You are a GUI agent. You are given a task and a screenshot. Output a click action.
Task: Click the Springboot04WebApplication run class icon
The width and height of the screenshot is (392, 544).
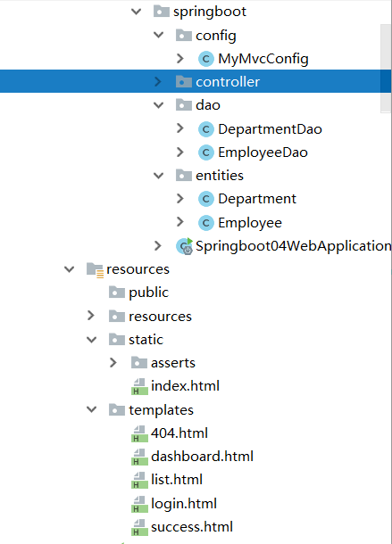point(184,246)
